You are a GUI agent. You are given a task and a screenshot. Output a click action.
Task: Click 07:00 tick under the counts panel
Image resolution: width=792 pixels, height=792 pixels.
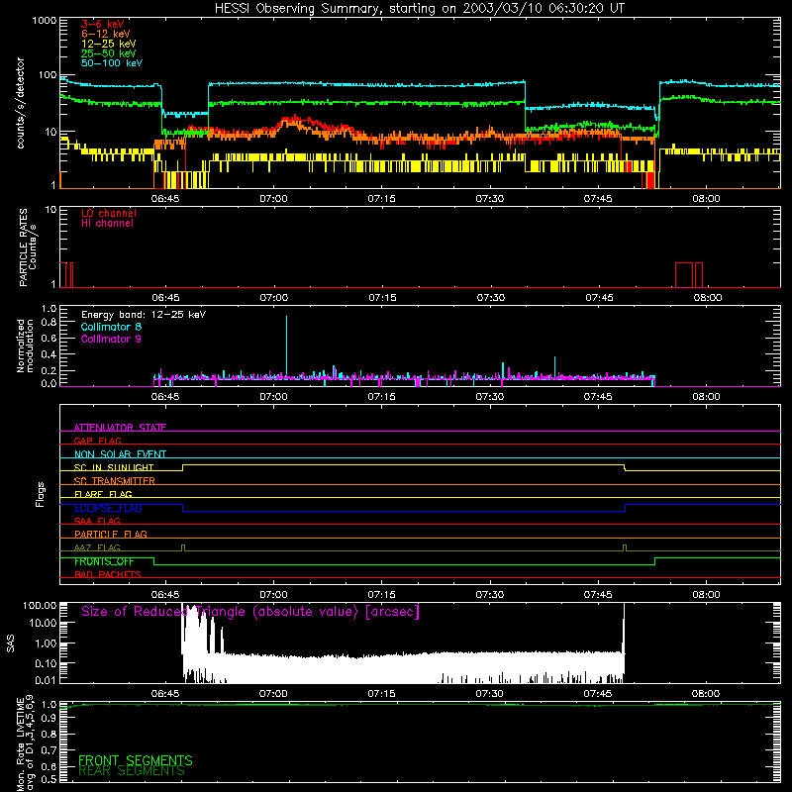coord(273,199)
